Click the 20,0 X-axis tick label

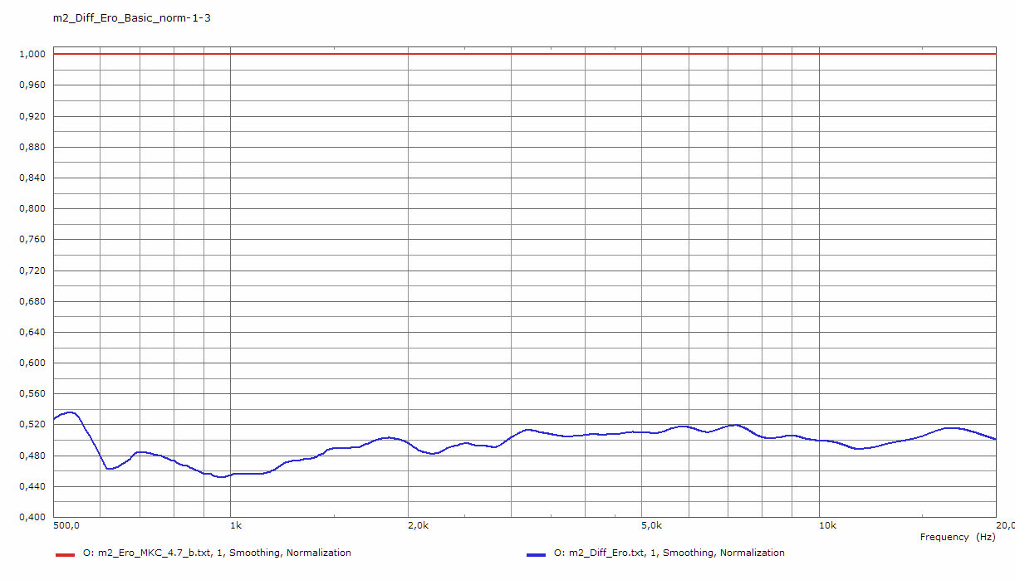pos(1003,526)
